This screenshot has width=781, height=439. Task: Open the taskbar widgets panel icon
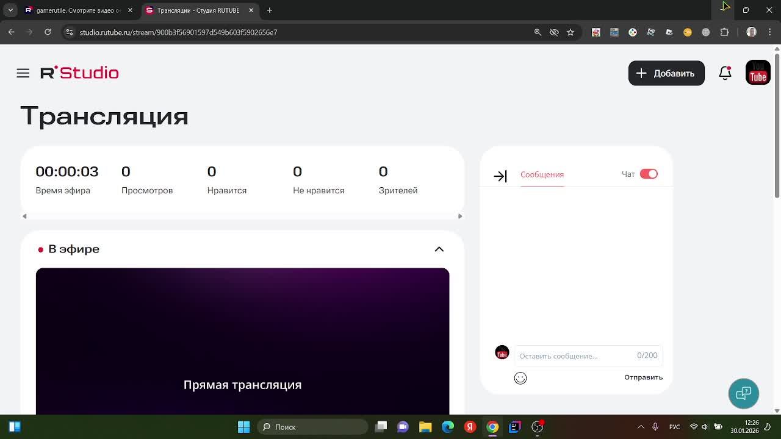[15, 427]
